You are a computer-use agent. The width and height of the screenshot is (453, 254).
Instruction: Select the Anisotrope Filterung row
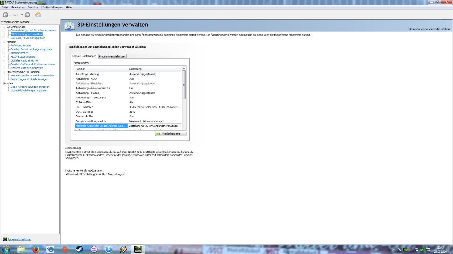click(128, 74)
